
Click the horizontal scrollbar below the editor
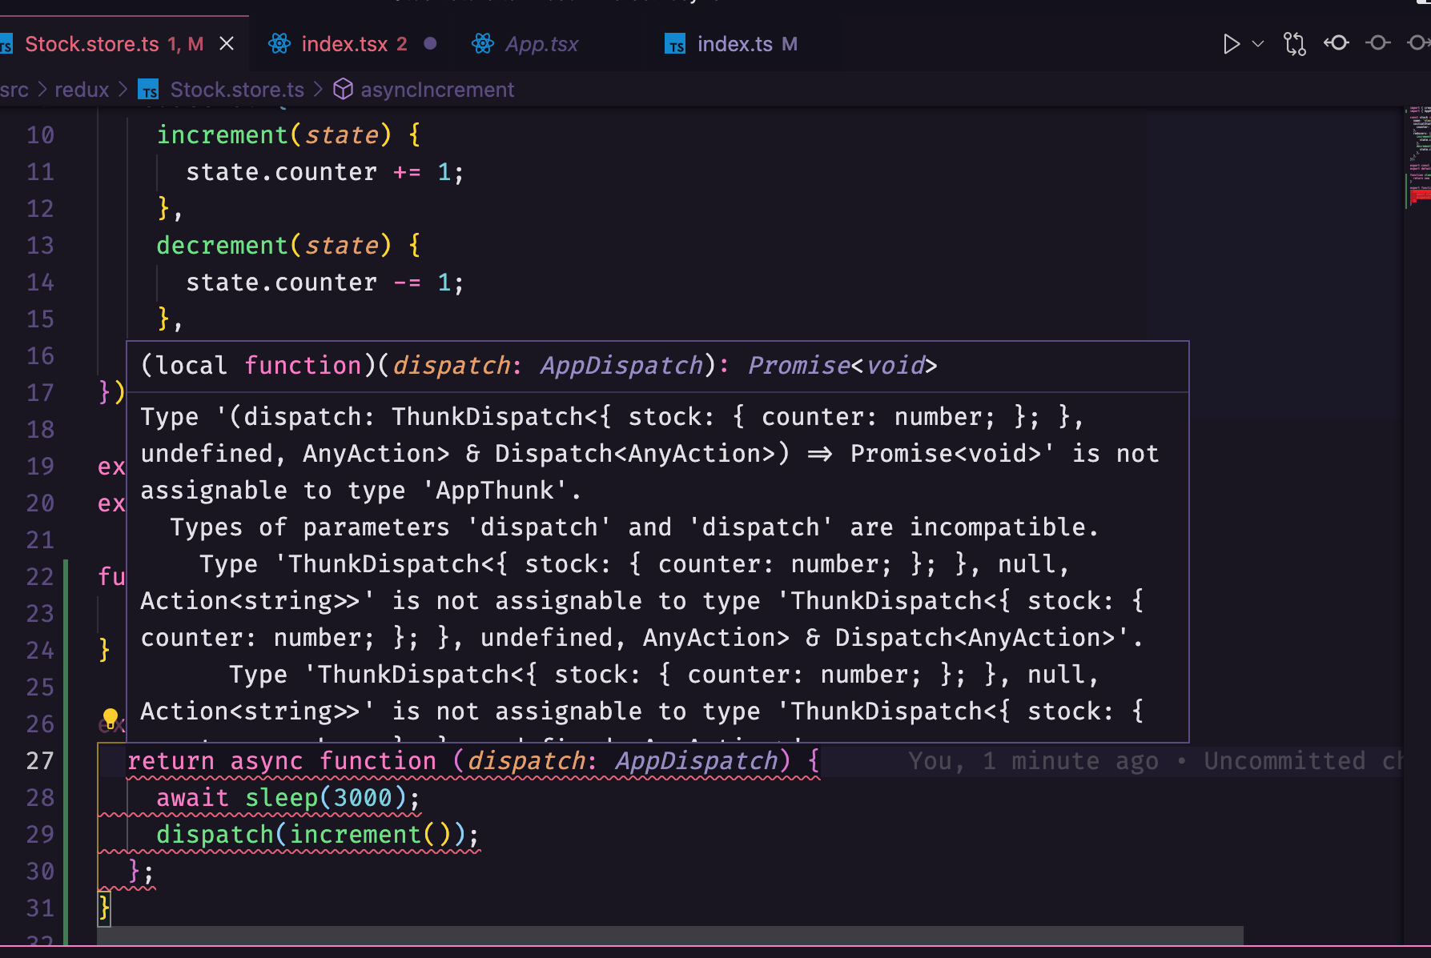coord(671,935)
